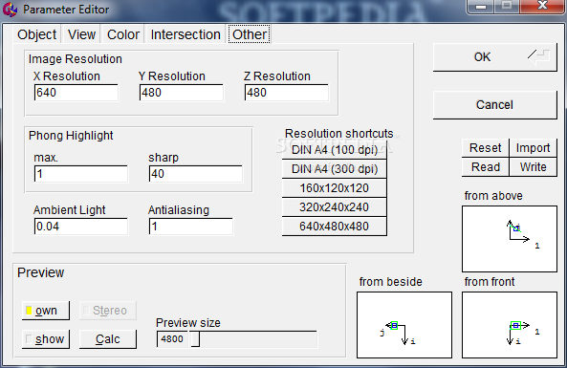Click the Write button
Image resolution: width=567 pixels, height=368 pixels.
pos(533,167)
